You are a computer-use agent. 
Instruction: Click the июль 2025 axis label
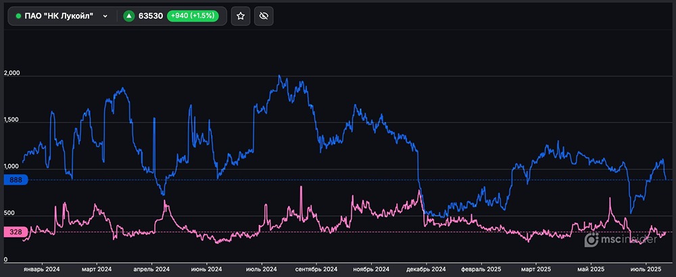coord(645,269)
